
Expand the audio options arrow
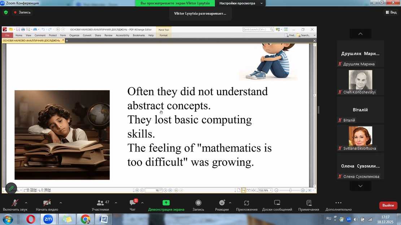pos(26,203)
